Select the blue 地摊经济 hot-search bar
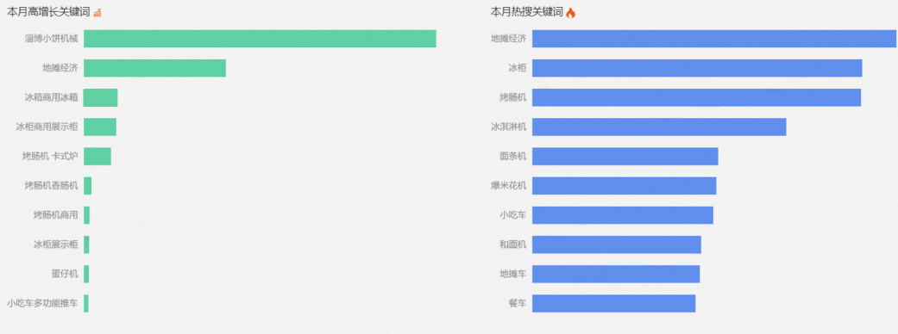 [714, 39]
